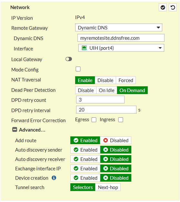Open the Remote Gateway dropdown

[119, 27]
